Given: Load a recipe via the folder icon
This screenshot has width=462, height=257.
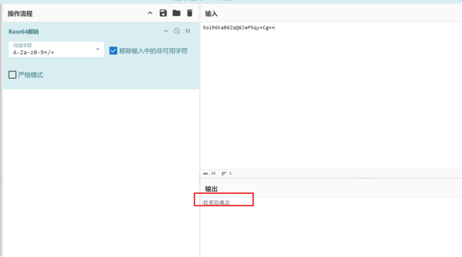Looking at the screenshot, I should click(176, 13).
